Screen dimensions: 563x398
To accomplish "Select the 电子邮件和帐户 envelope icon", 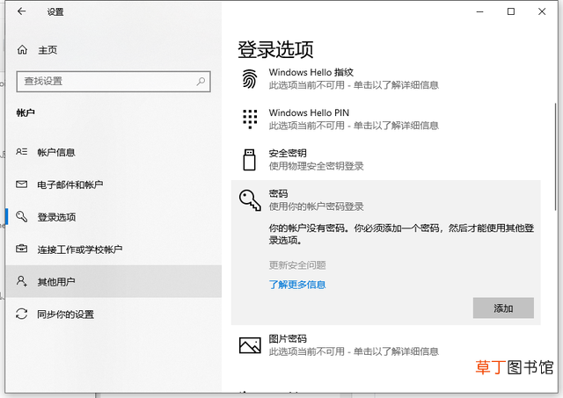I will pyautogui.click(x=21, y=185).
